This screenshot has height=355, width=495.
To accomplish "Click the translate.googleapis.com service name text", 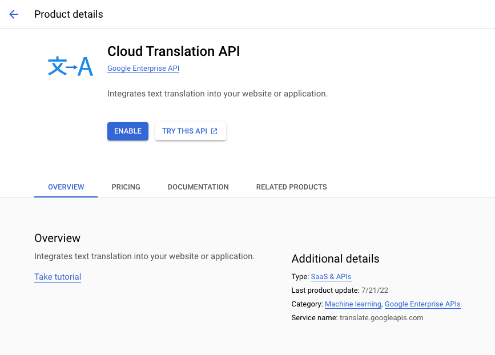I will (381, 318).
